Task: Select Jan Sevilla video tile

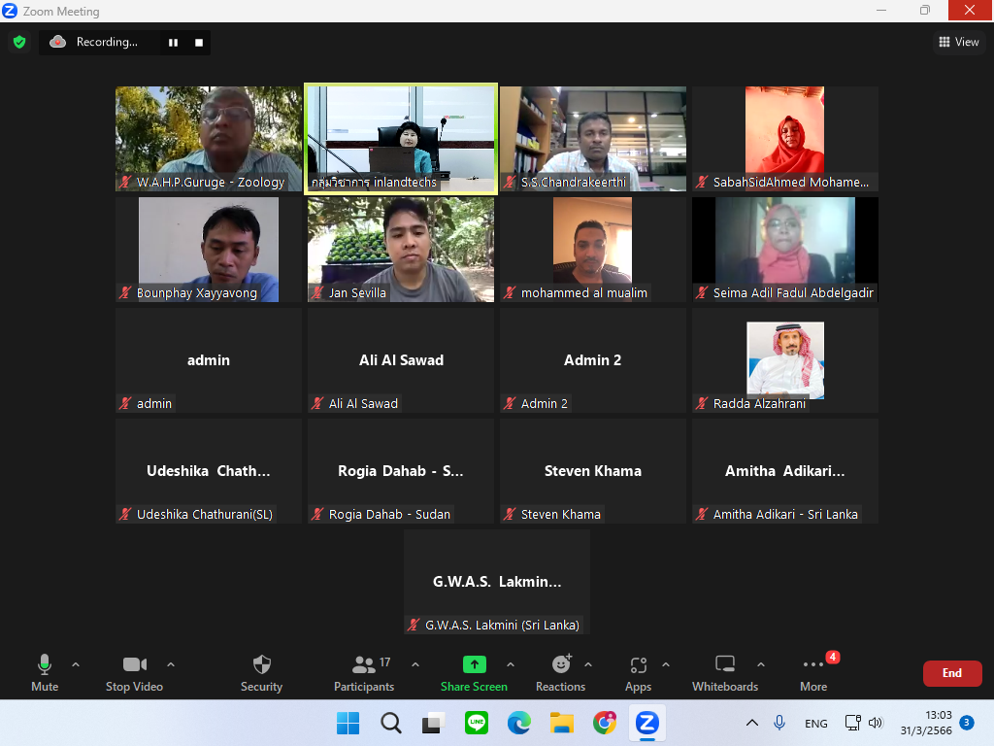Action: 401,250
